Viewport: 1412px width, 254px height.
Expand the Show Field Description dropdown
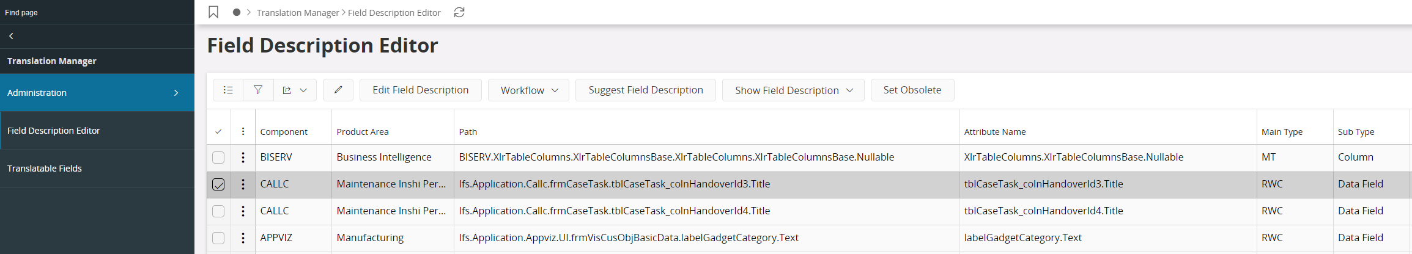pos(793,90)
